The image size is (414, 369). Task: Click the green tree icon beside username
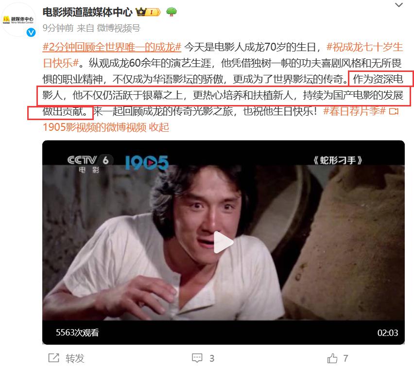172,12
